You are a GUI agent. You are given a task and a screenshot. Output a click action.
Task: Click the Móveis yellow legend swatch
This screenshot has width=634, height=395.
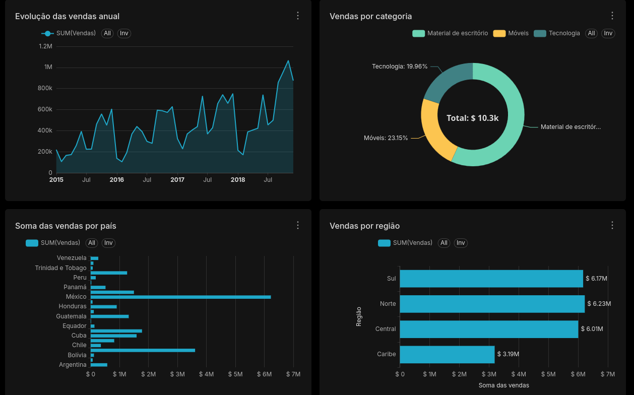tap(499, 33)
